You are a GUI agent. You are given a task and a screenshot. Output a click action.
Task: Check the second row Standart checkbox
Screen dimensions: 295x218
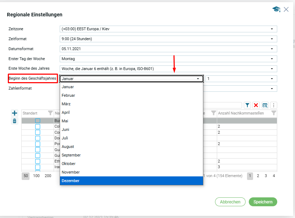[x=38, y=127]
